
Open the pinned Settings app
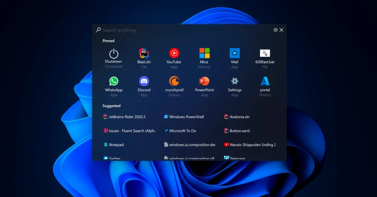pyautogui.click(x=235, y=81)
